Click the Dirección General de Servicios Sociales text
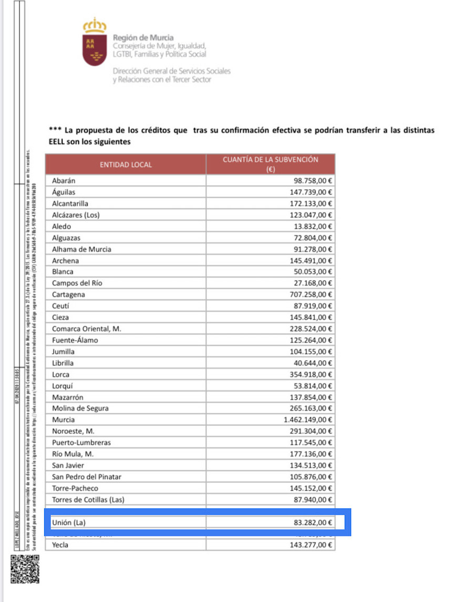Screen dimensions: 473x602 click(x=171, y=71)
